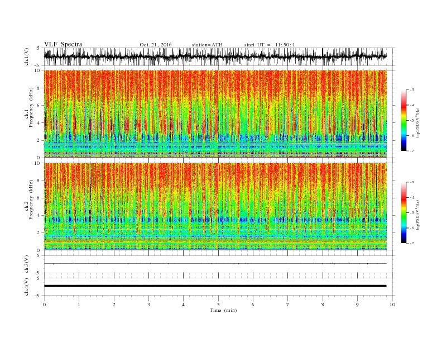Image resolution: width=442 pixels, height=342 pixels.
Task: Click the "9" tick label on Time axis
Action: tap(357, 305)
